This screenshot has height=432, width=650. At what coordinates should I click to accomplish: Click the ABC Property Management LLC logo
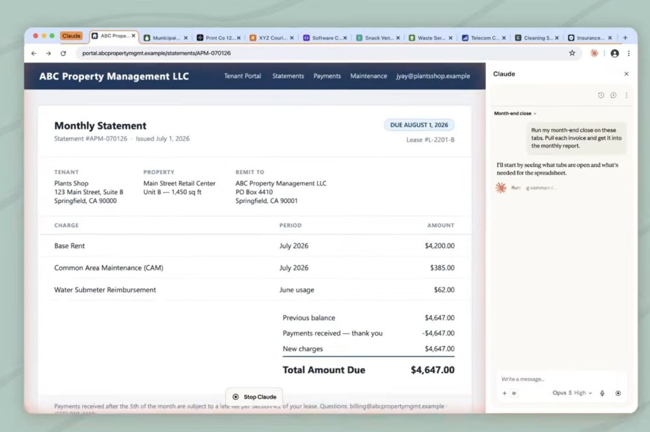[114, 77]
